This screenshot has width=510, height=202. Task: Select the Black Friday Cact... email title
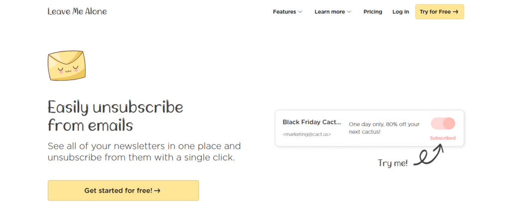pyautogui.click(x=312, y=122)
